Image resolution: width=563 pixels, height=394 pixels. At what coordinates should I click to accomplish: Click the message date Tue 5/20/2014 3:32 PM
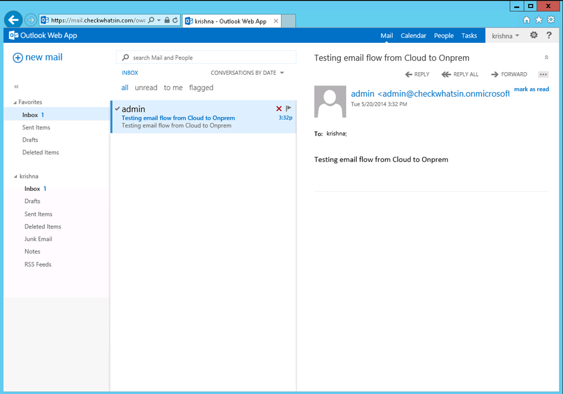[x=379, y=104]
